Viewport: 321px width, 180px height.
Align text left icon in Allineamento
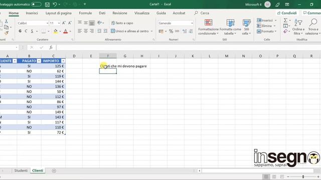tap(80, 31)
